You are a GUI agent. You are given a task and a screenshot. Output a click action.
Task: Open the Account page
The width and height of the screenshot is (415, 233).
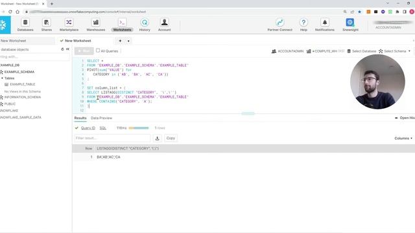pyautogui.click(x=164, y=25)
